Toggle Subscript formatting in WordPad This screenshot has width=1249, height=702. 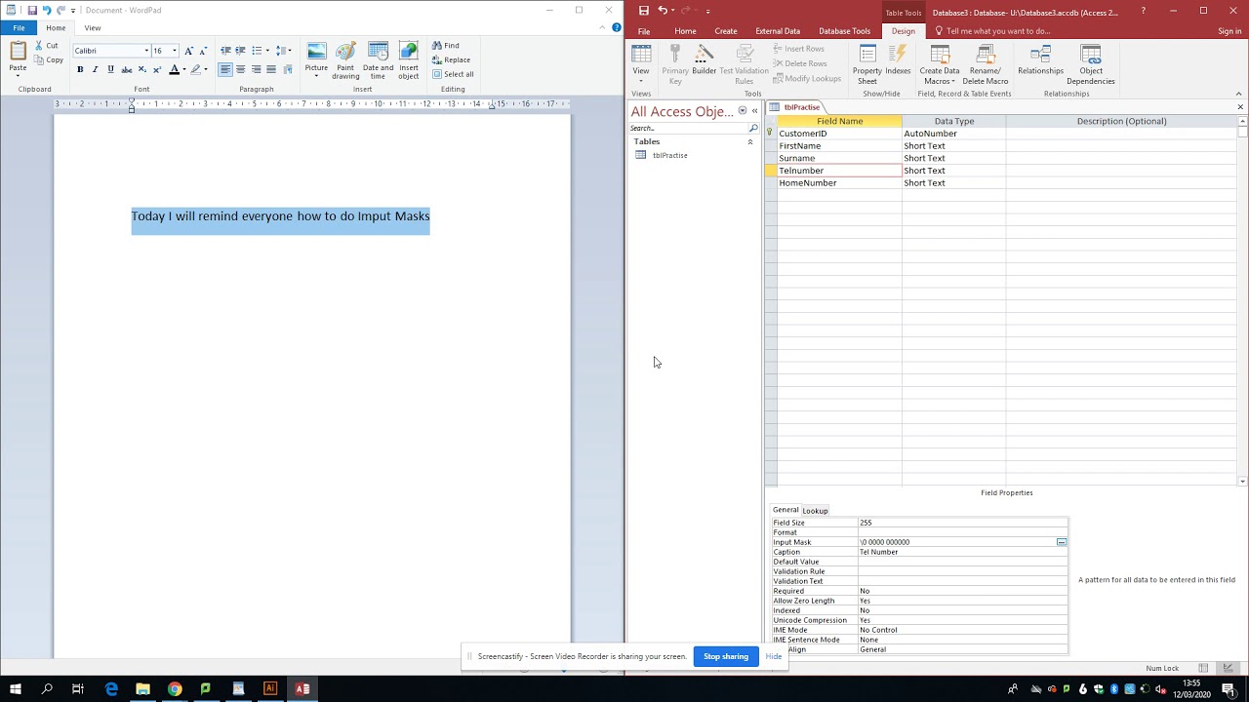[x=141, y=69]
